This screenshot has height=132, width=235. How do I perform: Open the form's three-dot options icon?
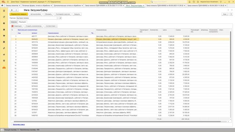pyautogui.click(x=228, y=10)
